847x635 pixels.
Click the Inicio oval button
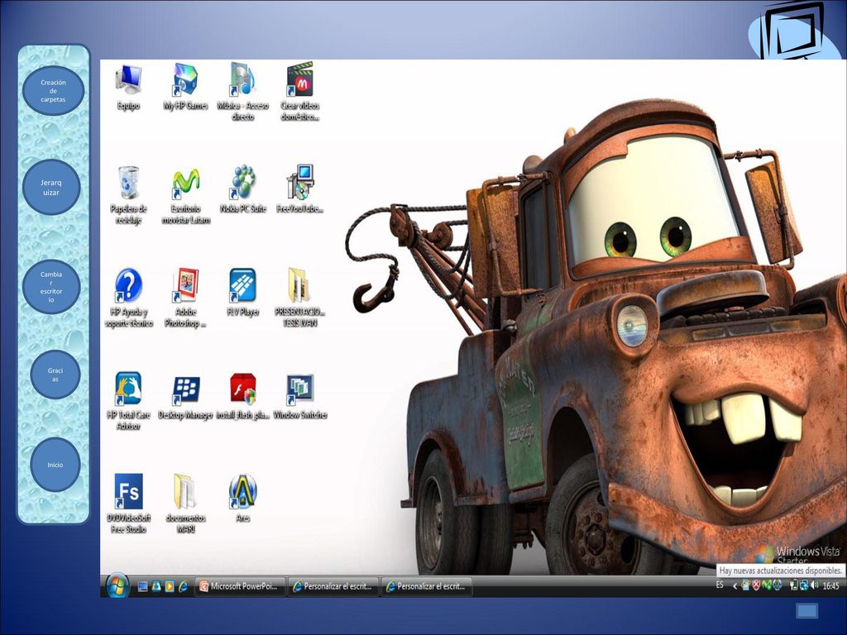[x=55, y=465]
